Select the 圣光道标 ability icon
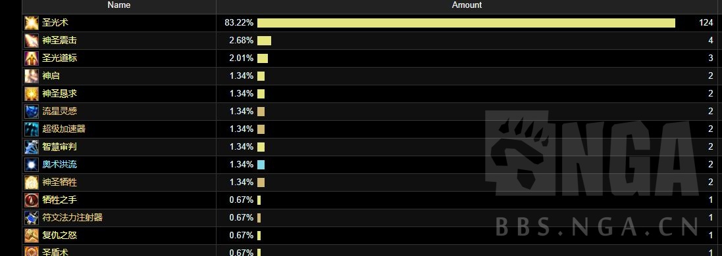Viewport: 722px width, 256px height. 32,58
